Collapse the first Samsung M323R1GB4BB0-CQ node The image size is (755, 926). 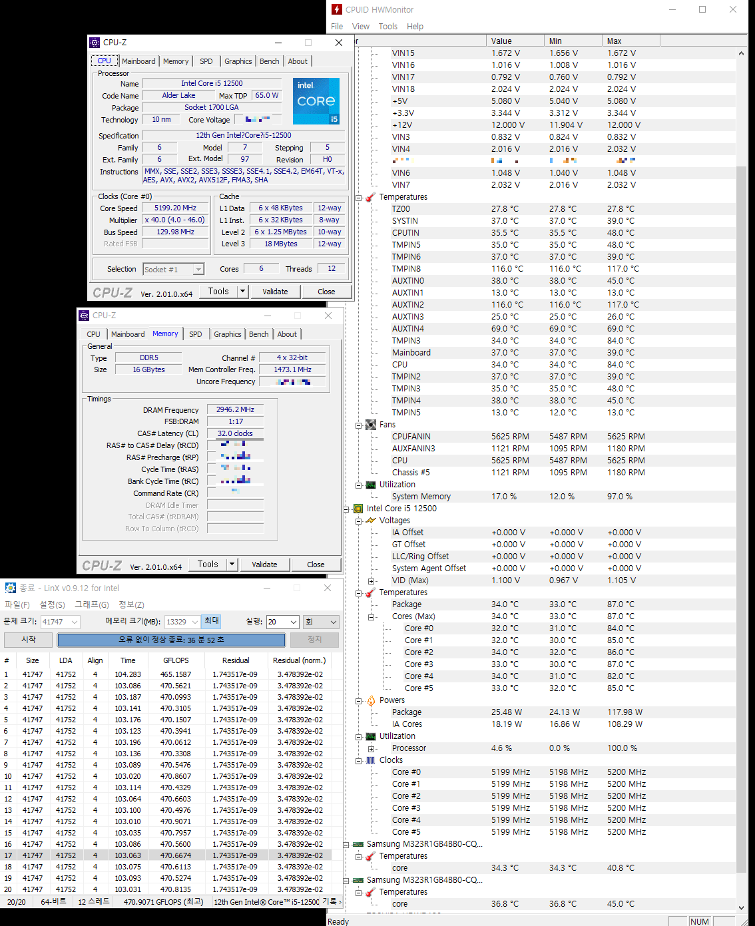tap(346, 844)
